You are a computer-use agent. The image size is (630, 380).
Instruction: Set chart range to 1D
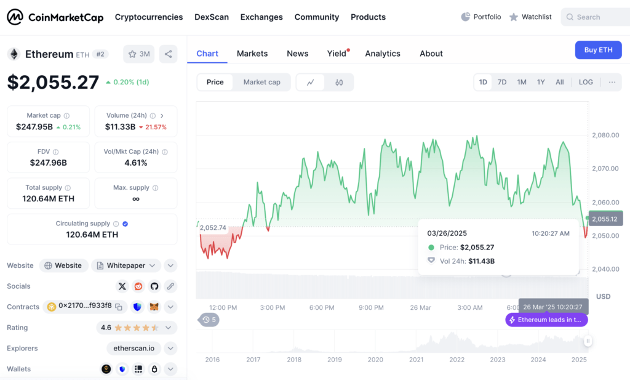point(483,82)
